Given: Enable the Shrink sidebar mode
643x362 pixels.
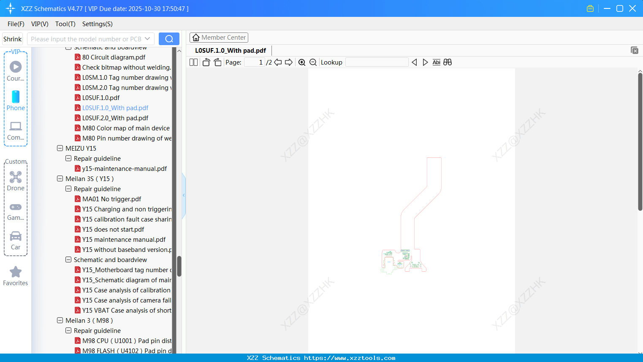Looking at the screenshot, I should pyautogui.click(x=12, y=38).
